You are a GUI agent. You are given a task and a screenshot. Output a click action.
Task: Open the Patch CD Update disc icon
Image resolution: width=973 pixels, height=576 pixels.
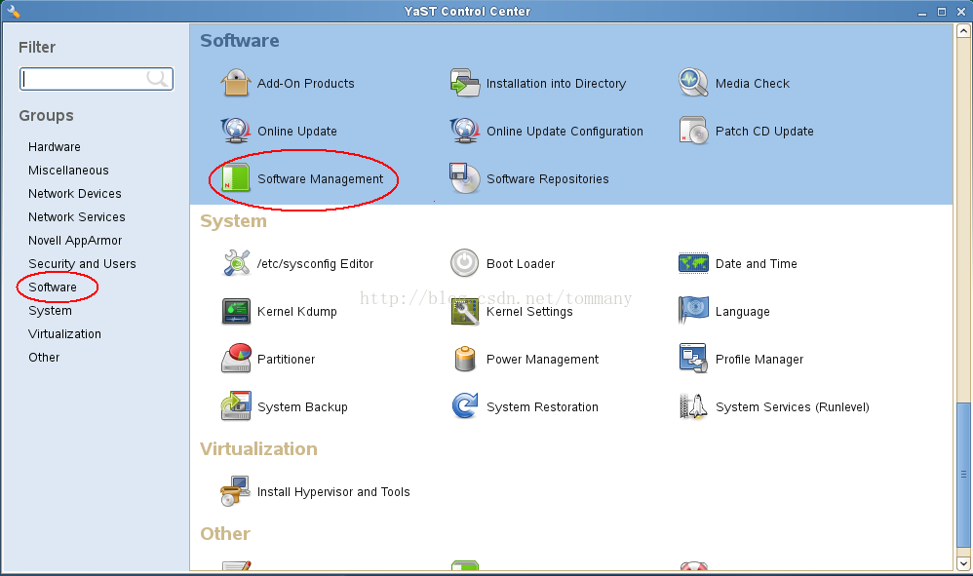pyautogui.click(x=693, y=131)
